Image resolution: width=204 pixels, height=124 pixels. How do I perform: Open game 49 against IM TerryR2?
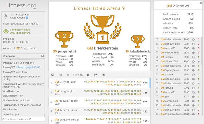(177, 88)
